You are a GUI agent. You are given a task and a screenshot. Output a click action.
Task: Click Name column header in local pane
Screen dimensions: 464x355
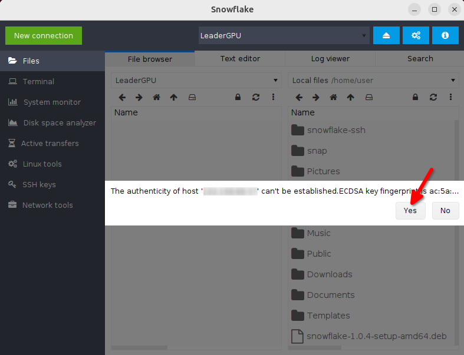[373, 112]
